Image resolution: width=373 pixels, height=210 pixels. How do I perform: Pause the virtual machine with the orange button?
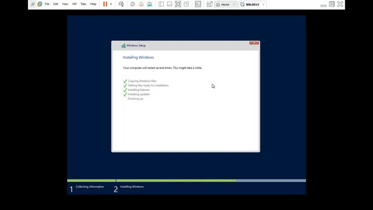(x=105, y=4)
